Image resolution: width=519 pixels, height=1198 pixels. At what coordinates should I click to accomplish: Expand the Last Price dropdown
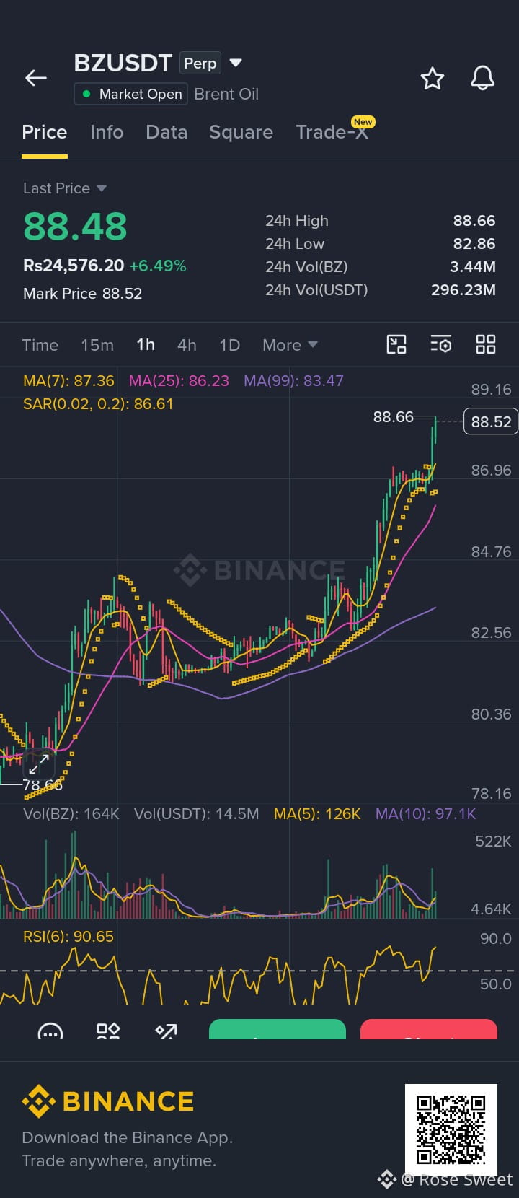click(x=65, y=188)
